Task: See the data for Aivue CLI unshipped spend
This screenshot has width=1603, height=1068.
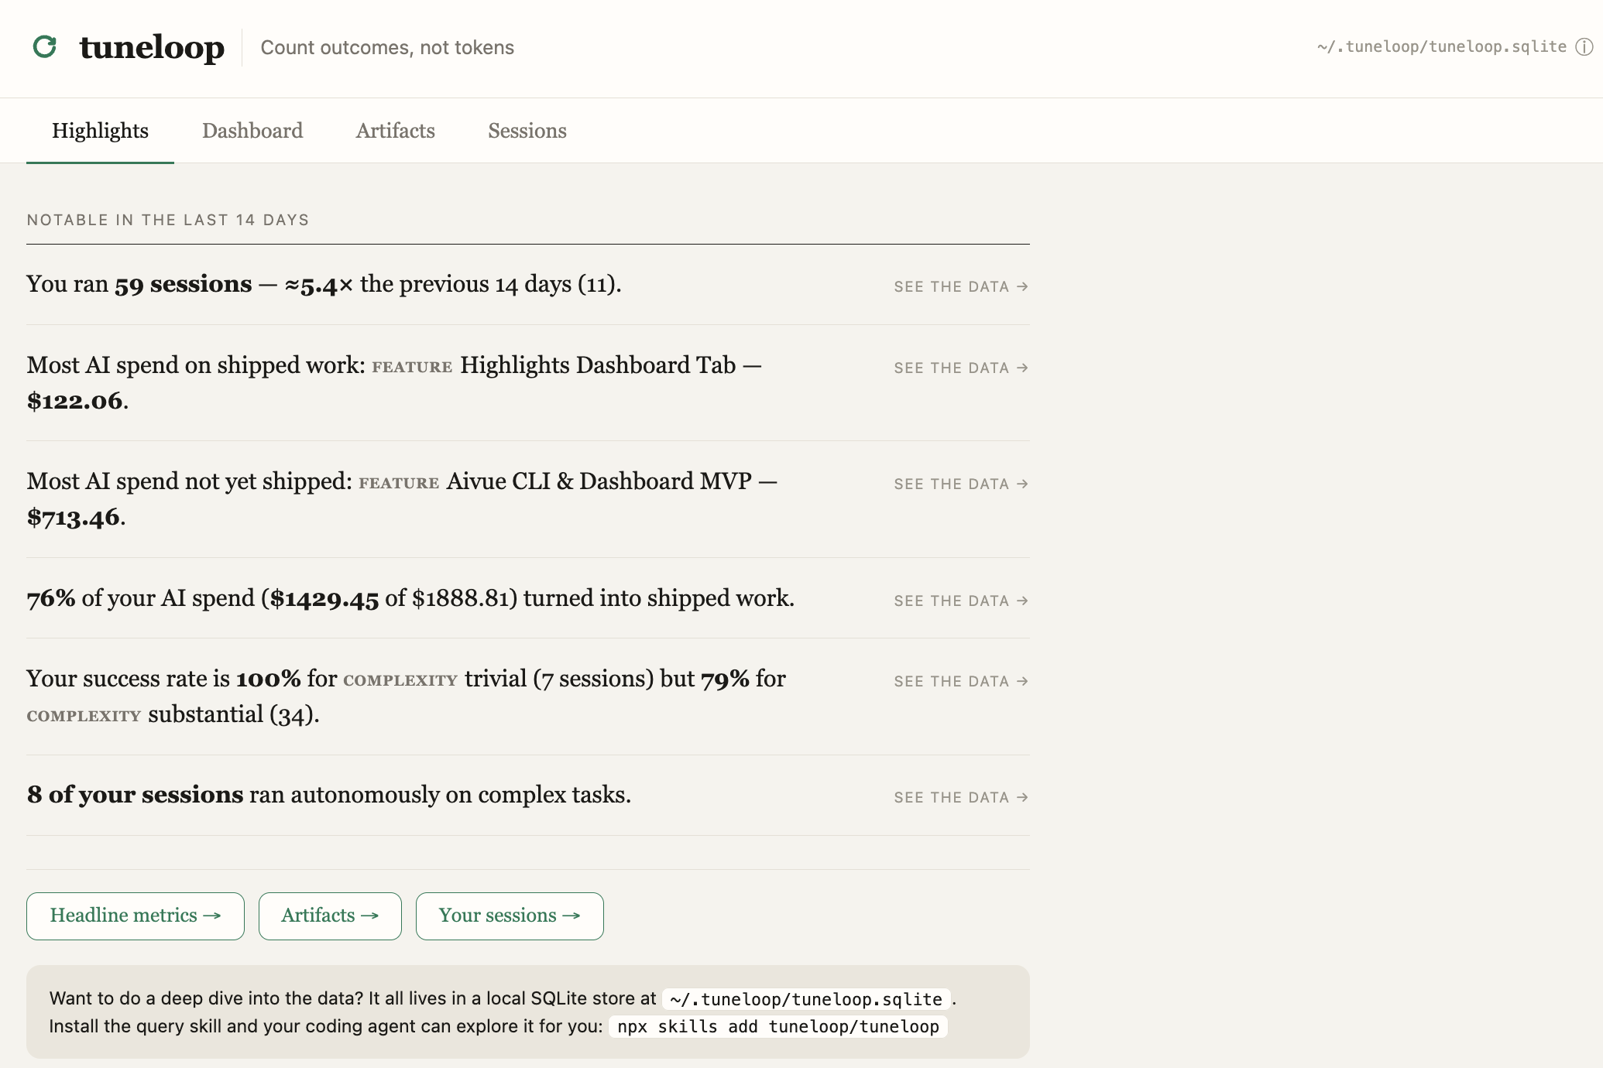Action: click(x=961, y=484)
